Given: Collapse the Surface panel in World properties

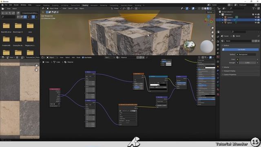Looking at the screenshot, I should [x=226, y=45].
